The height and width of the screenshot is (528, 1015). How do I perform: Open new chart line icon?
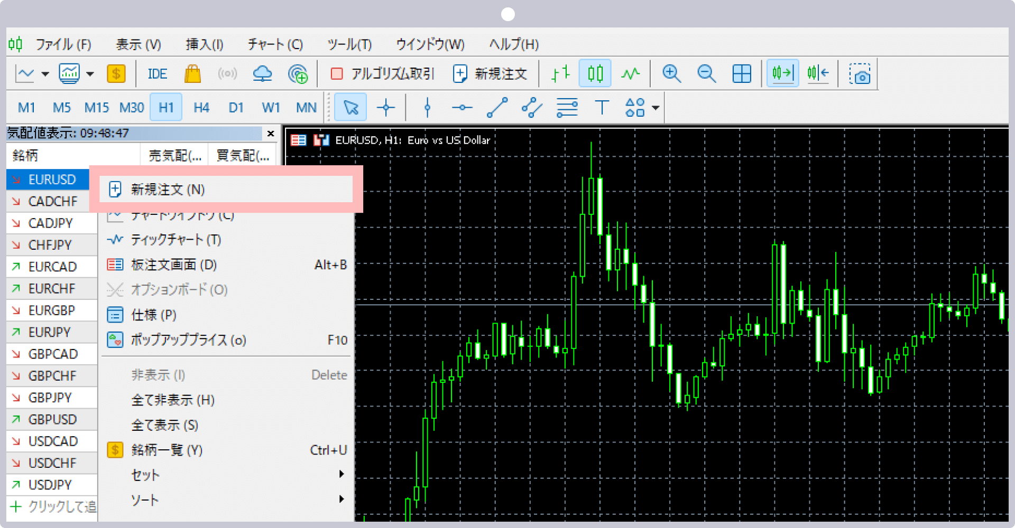[x=25, y=74]
